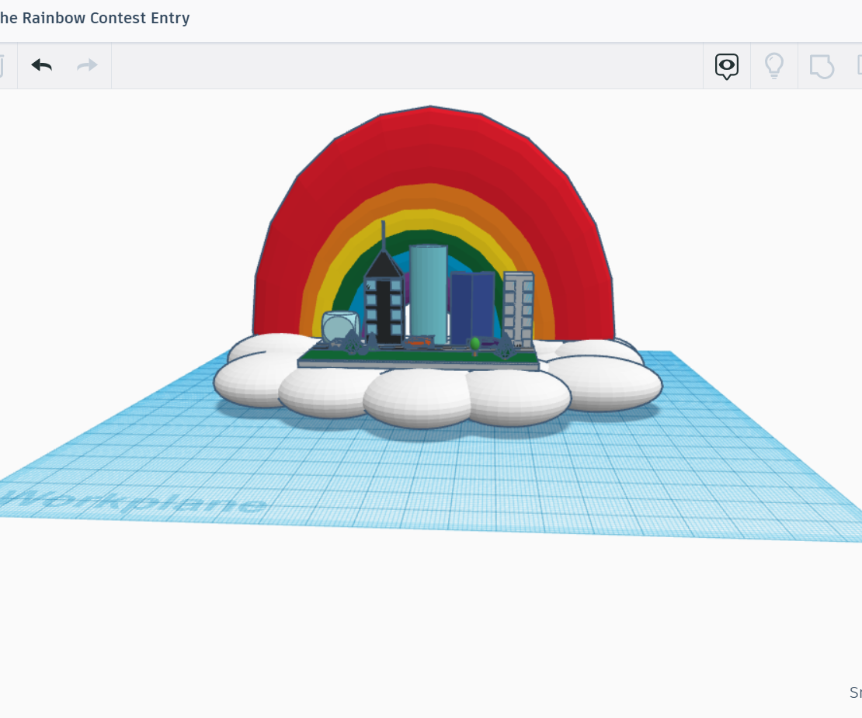Select the white apartment building on the right
Viewport: 862px width, 718px height.
[519, 307]
